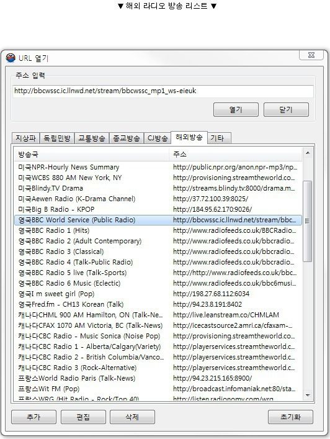Viewport: 330px width, 439px height.
Task: Select 캐나다CBC Radio - Music Sonica row
Action: [x=158, y=336]
